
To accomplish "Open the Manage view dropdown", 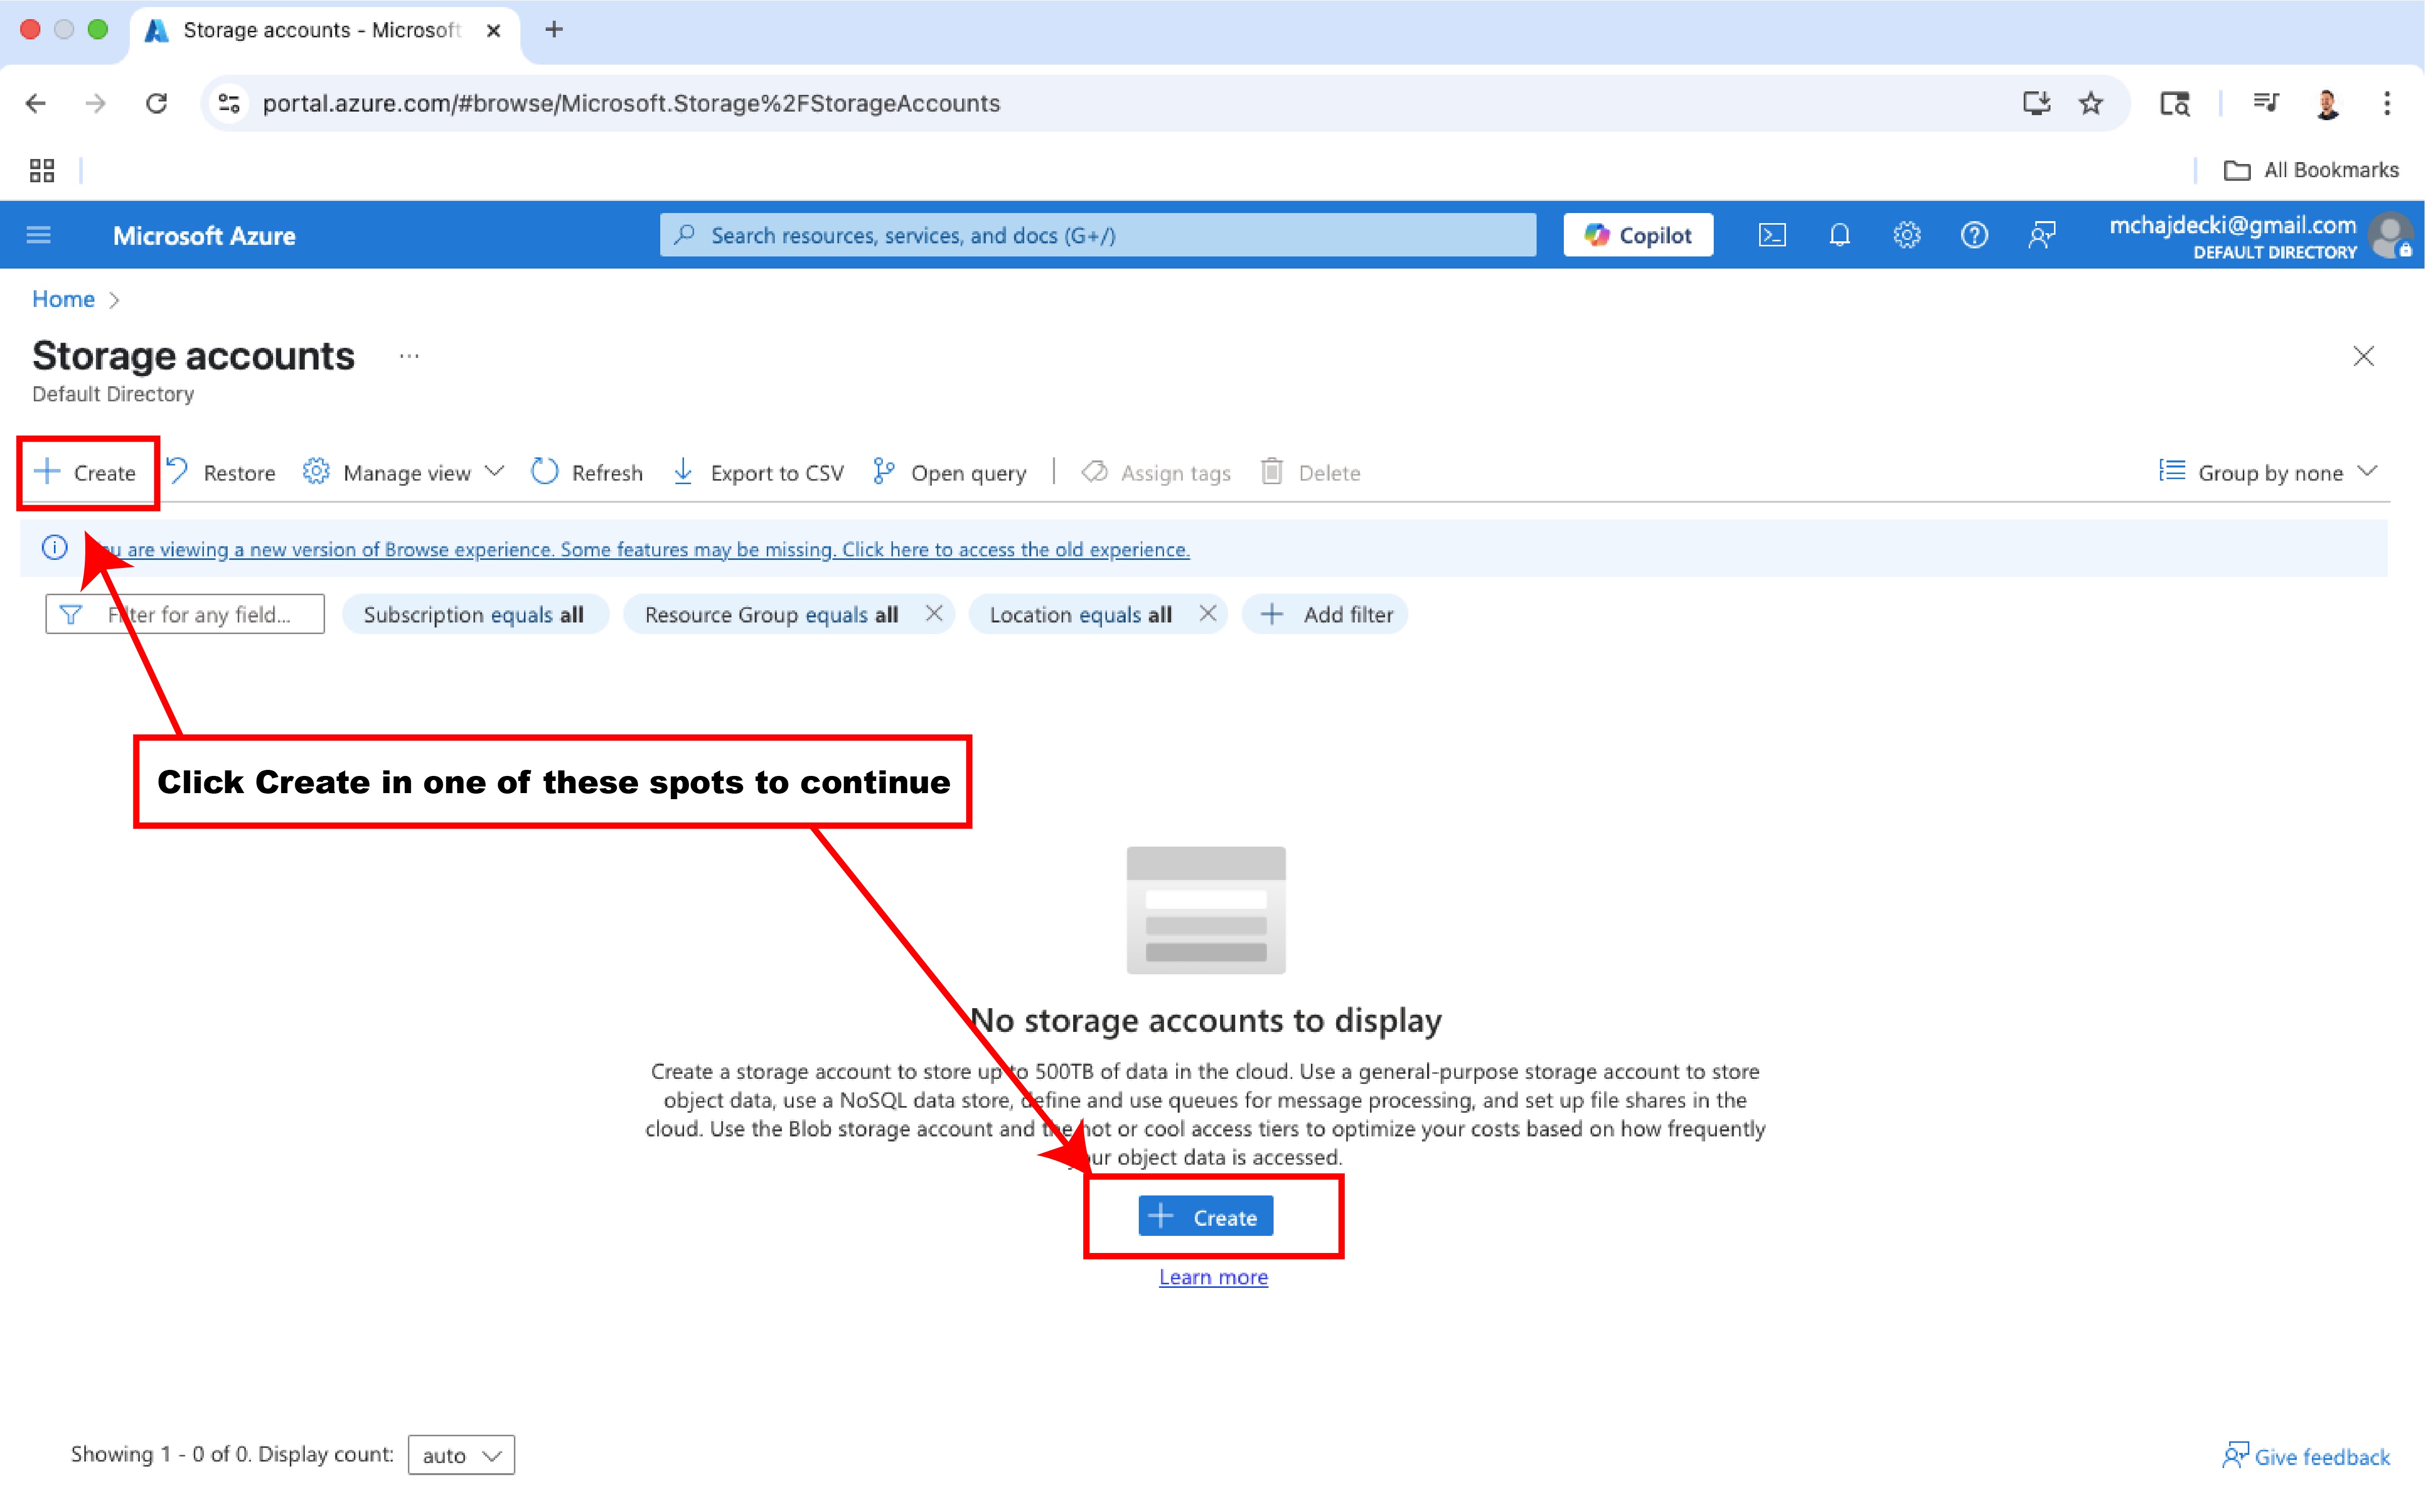I will click(403, 472).
